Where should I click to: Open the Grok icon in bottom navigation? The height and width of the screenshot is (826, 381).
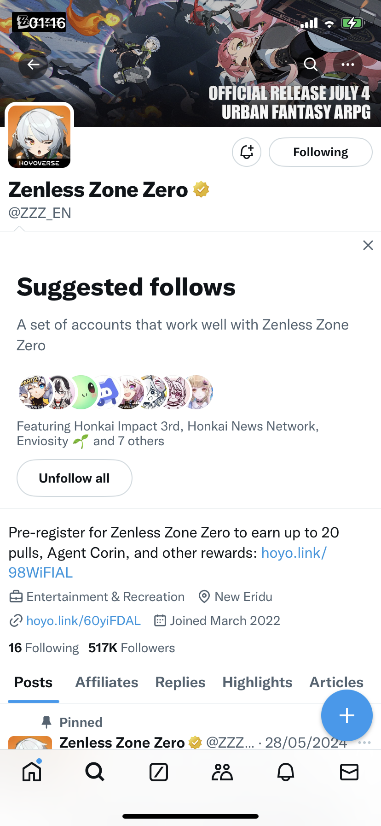(x=158, y=772)
